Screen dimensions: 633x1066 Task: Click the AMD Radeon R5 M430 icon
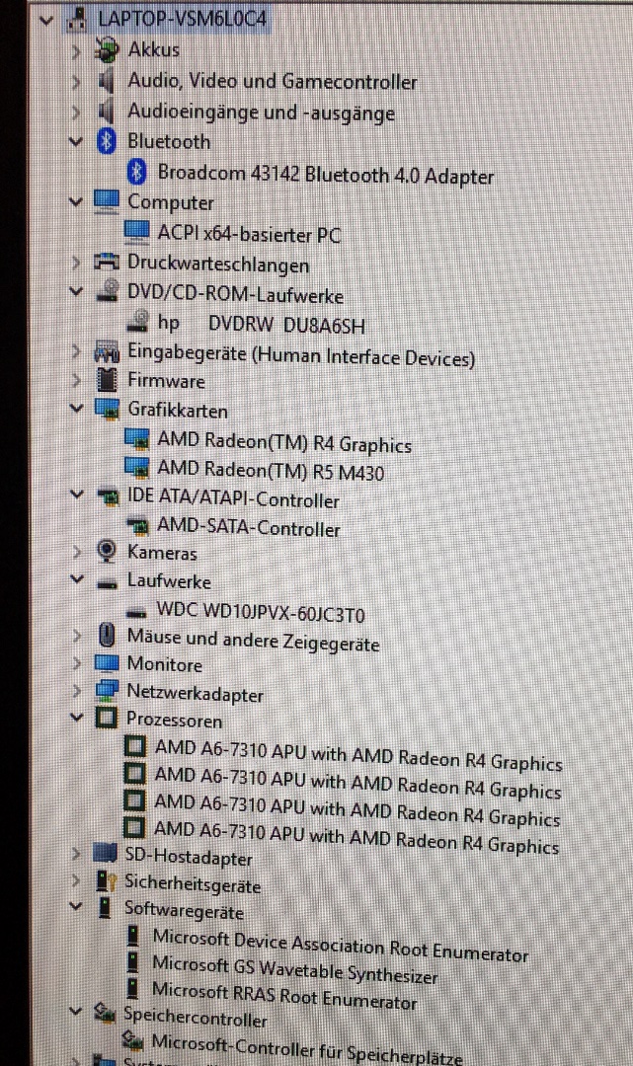137,468
